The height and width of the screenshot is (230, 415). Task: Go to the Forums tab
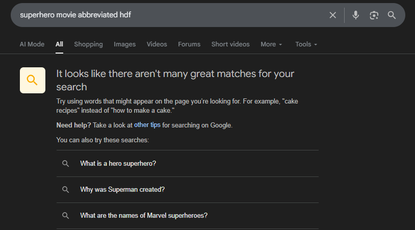[x=189, y=44]
